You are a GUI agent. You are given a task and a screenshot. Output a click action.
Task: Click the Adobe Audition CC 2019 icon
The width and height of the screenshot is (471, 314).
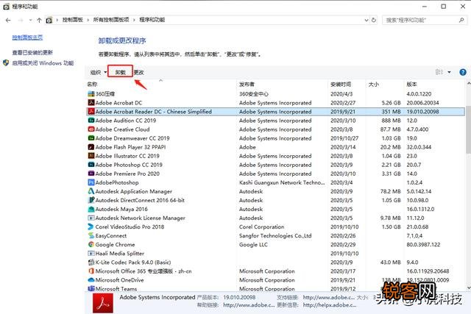point(91,121)
